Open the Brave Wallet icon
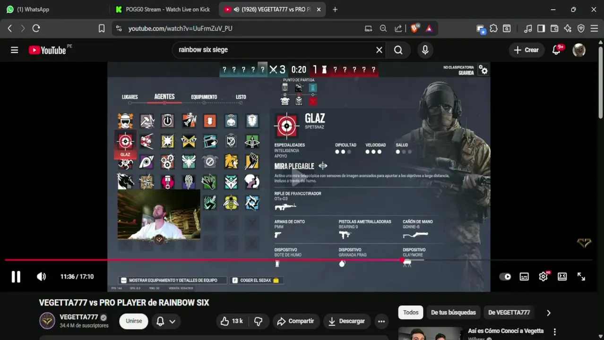 [x=554, y=28]
